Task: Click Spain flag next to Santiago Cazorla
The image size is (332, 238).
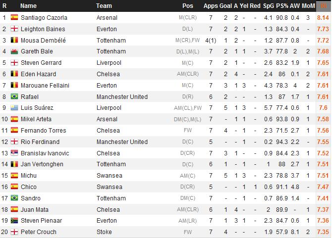Action: point(14,17)
